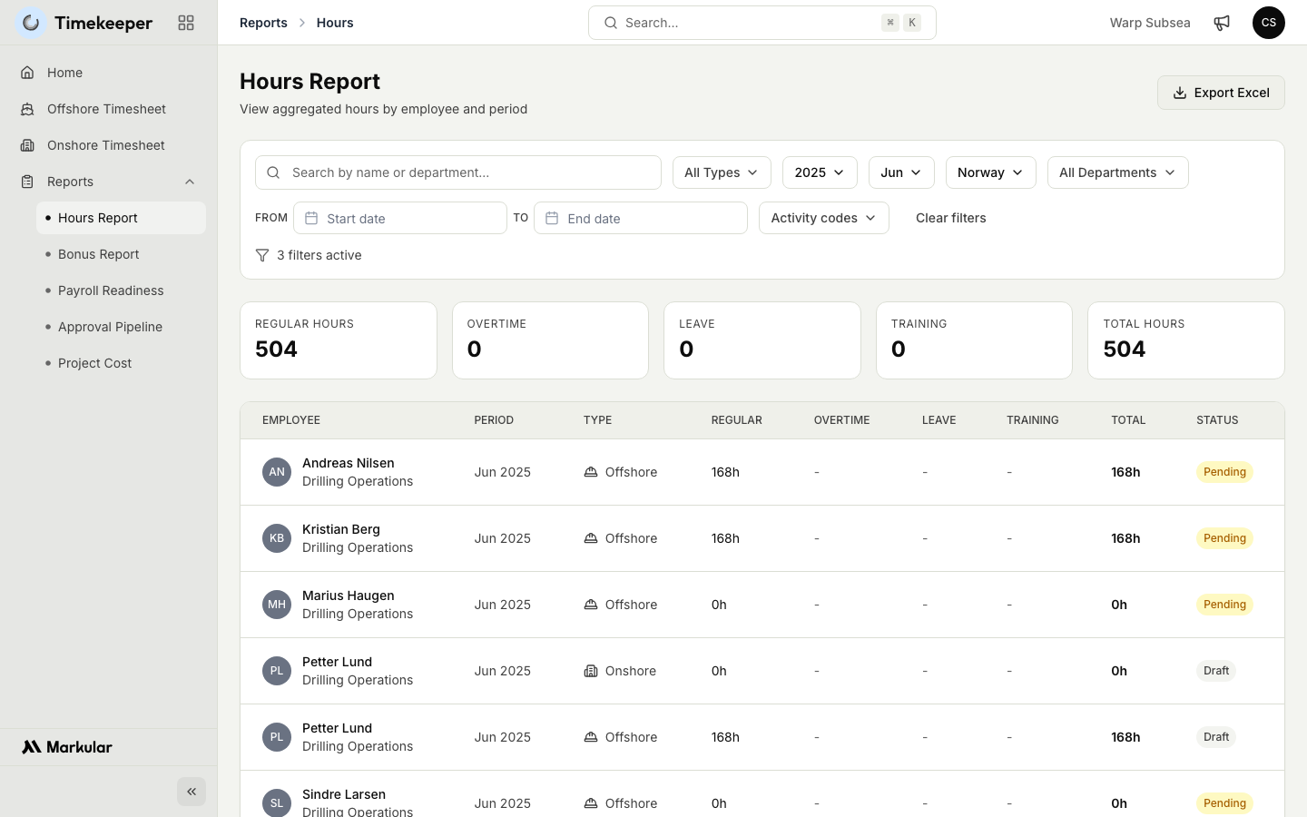Click the Overtime summary card

pos(550,340)
